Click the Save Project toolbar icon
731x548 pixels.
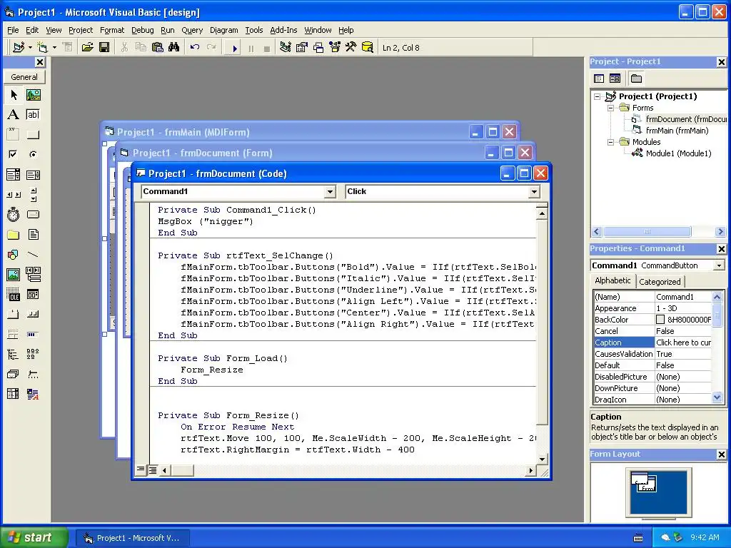(x=104, y=48)
